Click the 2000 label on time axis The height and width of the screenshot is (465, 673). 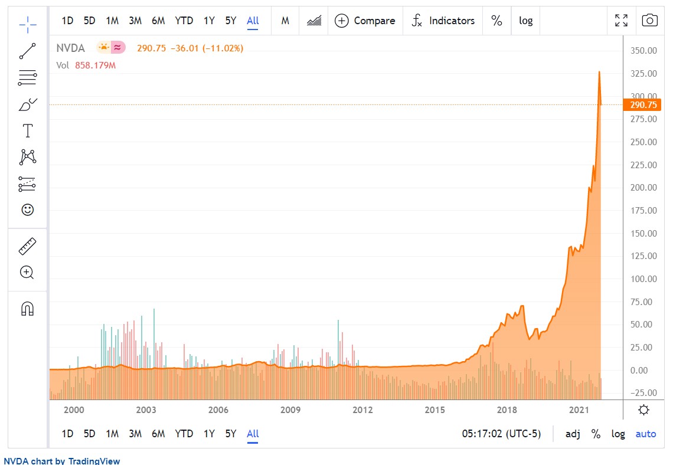pos(74,410)
